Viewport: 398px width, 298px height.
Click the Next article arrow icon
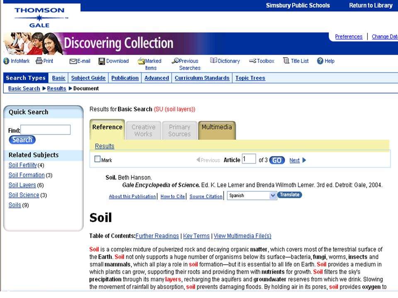[304, 160]
